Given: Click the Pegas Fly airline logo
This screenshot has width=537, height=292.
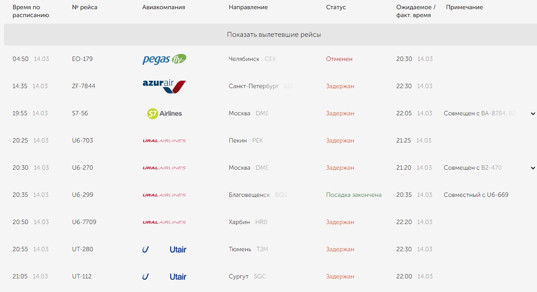Looking at the screenshot, I should (164, 59).
